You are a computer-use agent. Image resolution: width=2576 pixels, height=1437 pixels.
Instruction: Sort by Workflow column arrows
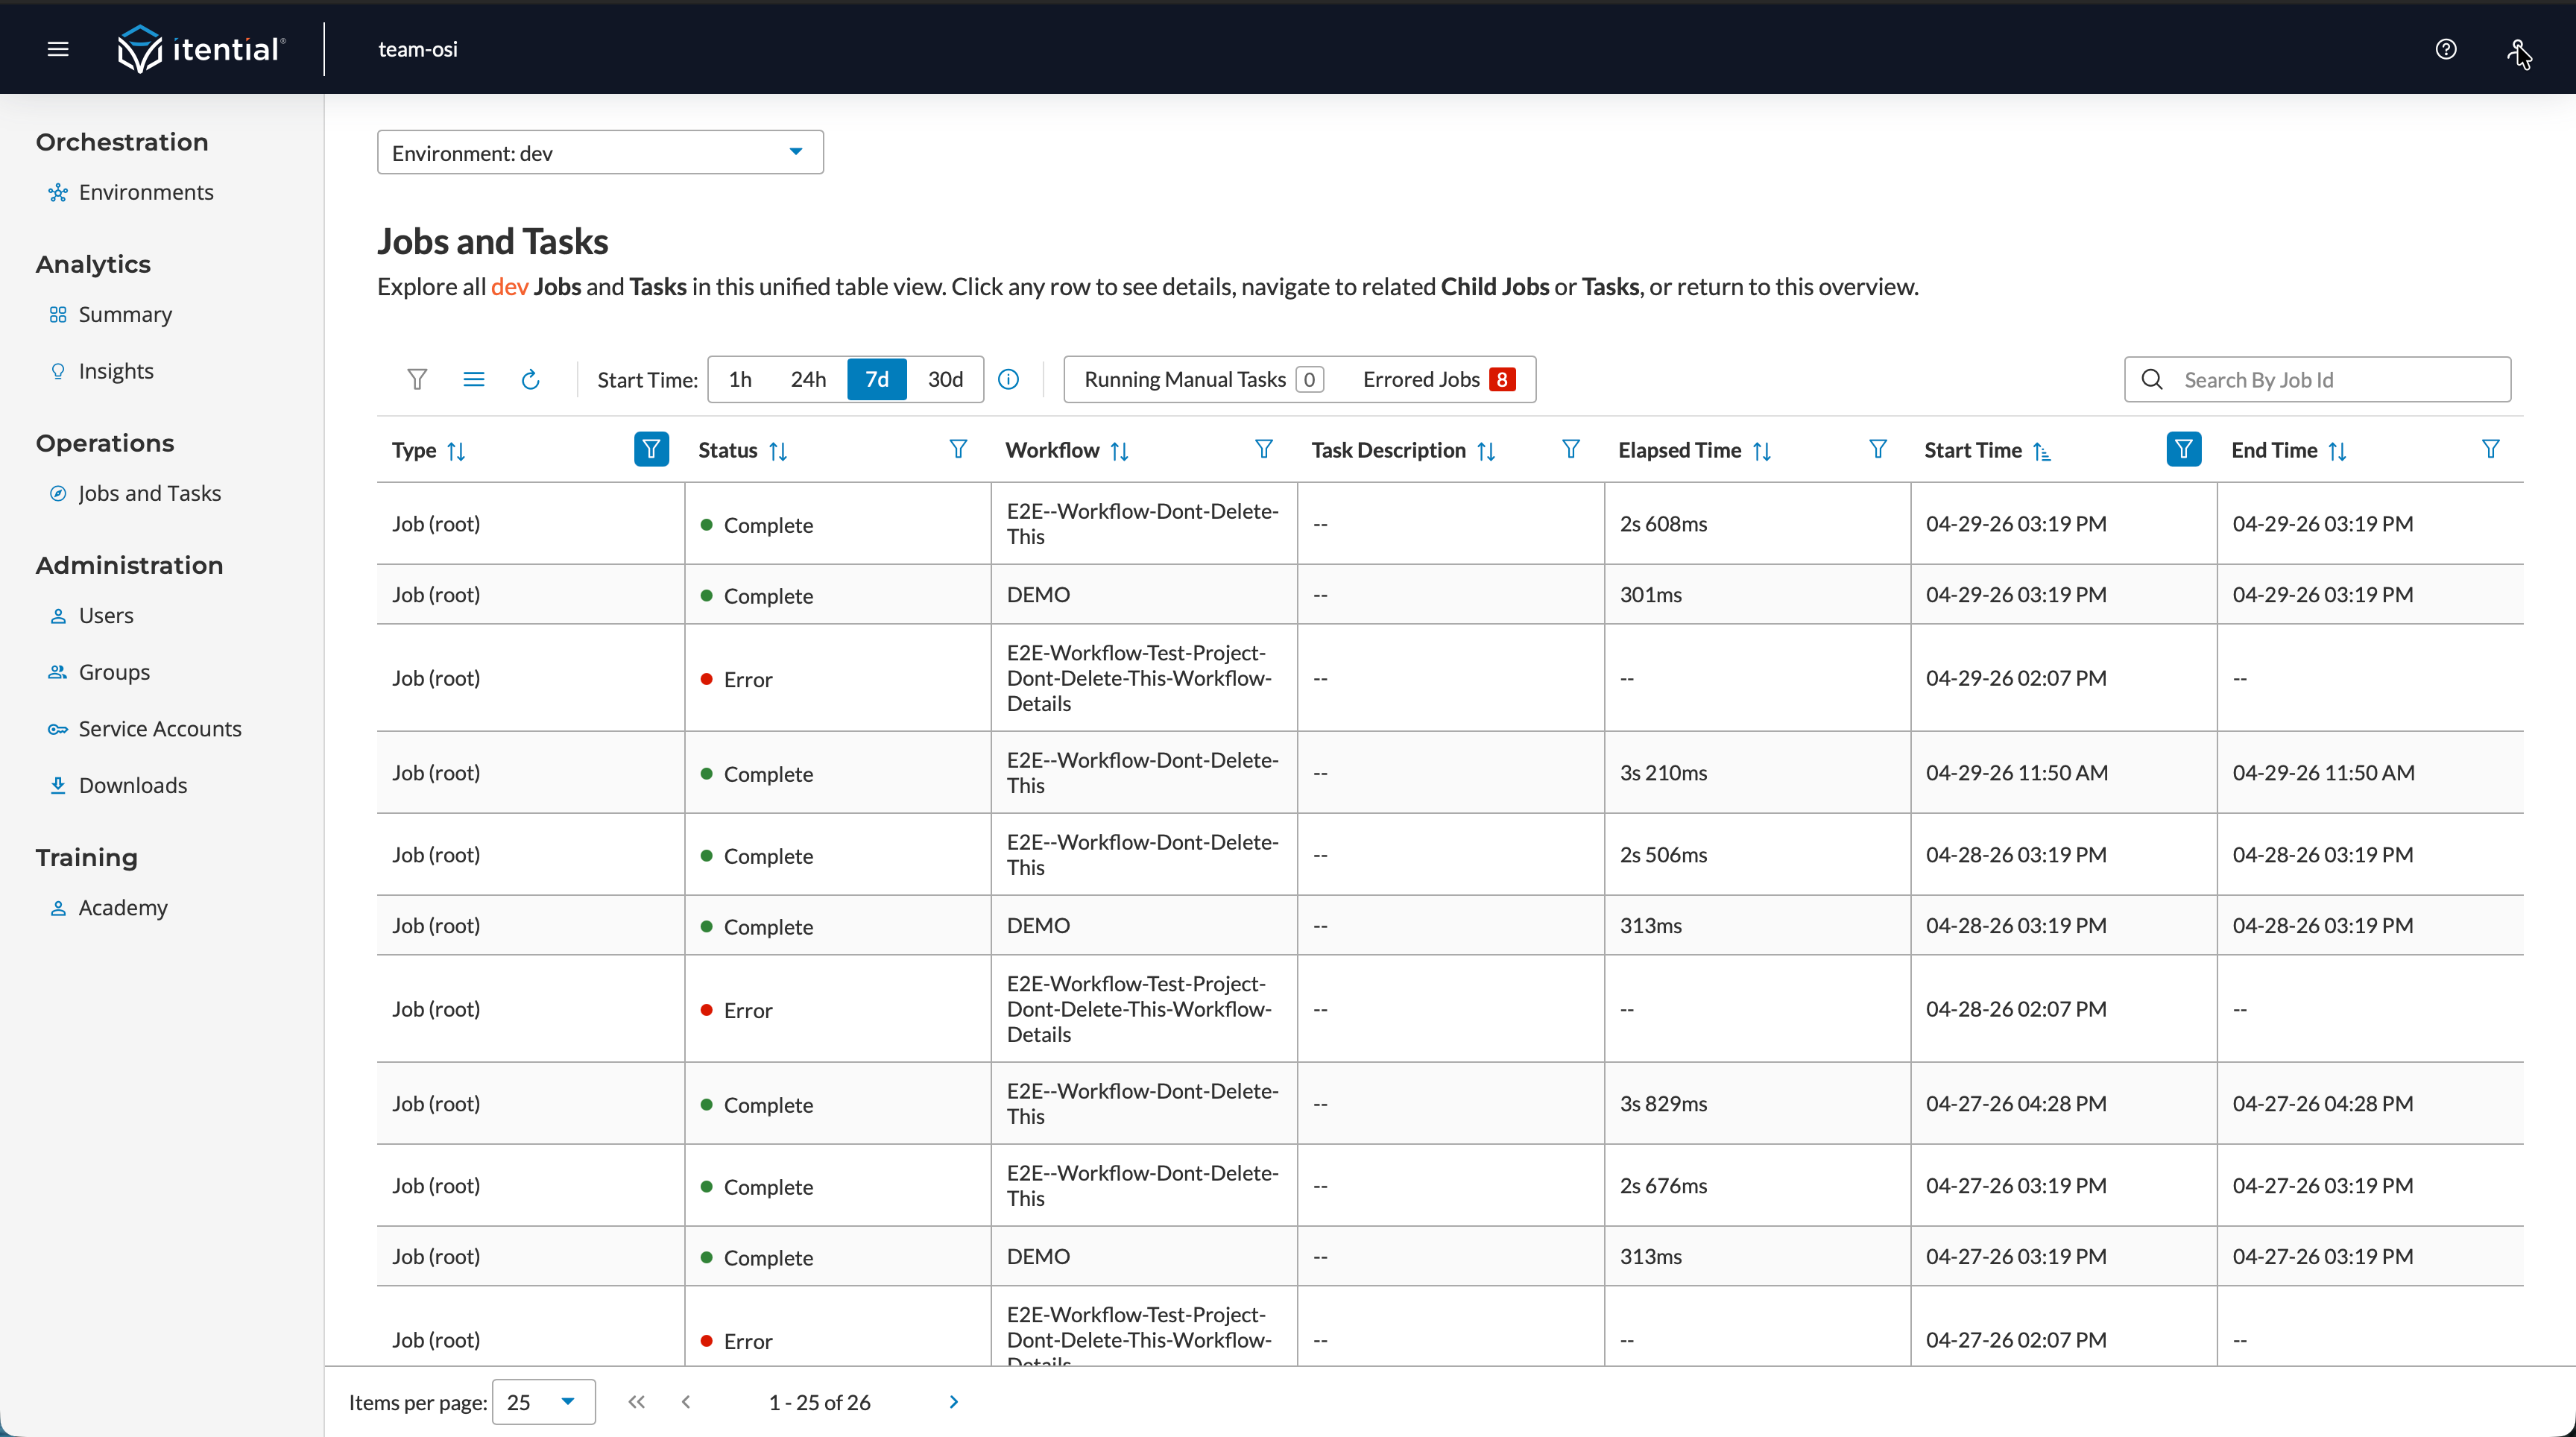pos(1120,451)
